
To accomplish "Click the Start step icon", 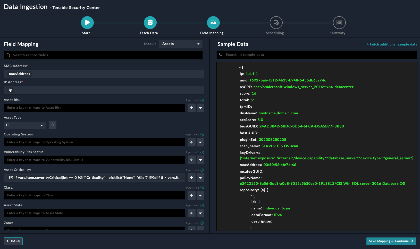I will click(x=87, y=23).
